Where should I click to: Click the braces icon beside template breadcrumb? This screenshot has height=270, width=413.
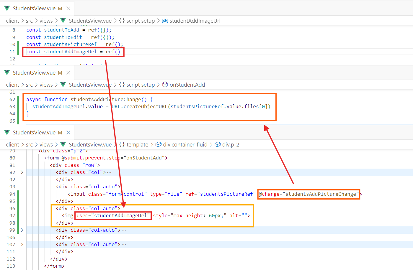click(x=122, y=144)
